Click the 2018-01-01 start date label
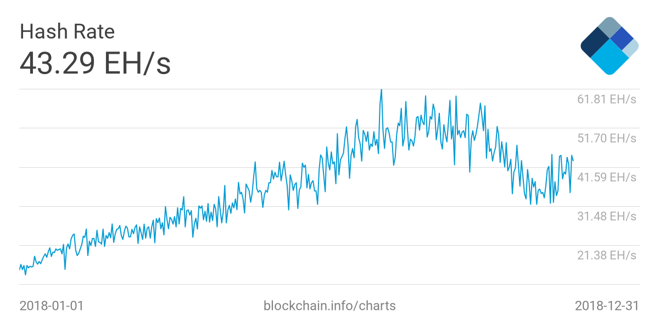659x329 pixels. [x=52, y=305]
